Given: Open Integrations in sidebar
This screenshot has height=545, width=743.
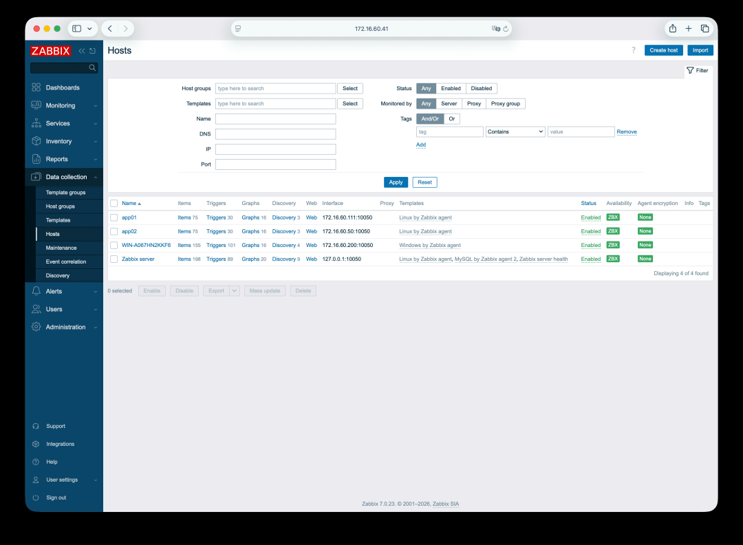Looking at the screenshot, I should tap(60, 444).
